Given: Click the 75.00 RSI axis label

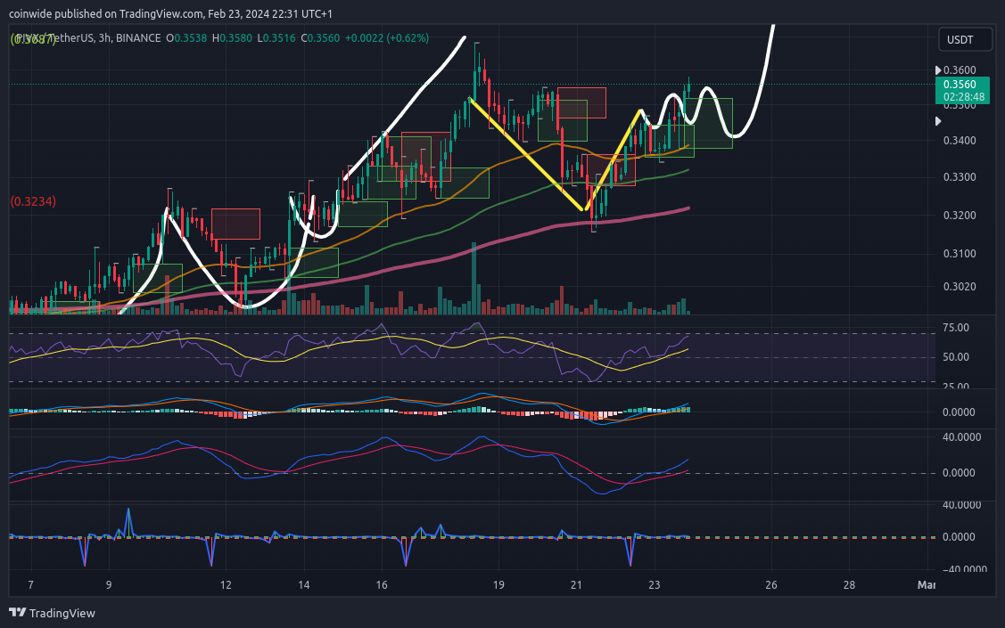Looking at the screenshot, I should click(956, 328).
